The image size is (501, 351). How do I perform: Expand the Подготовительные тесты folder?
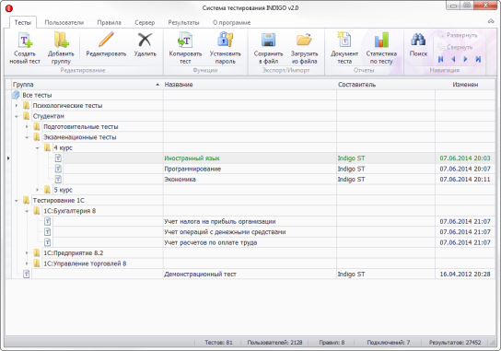pos(27,127)
